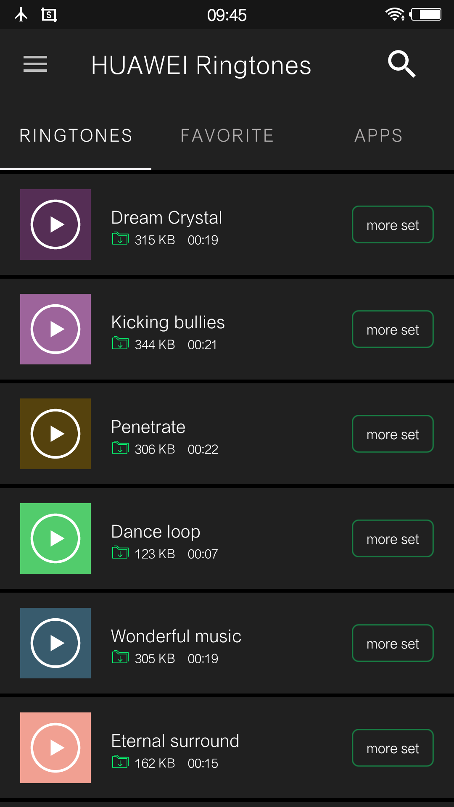Play the Dance loop ringtone
454x807 pixels.
pos(55,538)
